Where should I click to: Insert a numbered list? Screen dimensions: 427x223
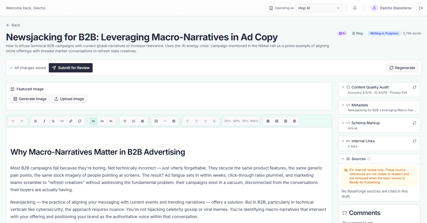pos(134,121)
